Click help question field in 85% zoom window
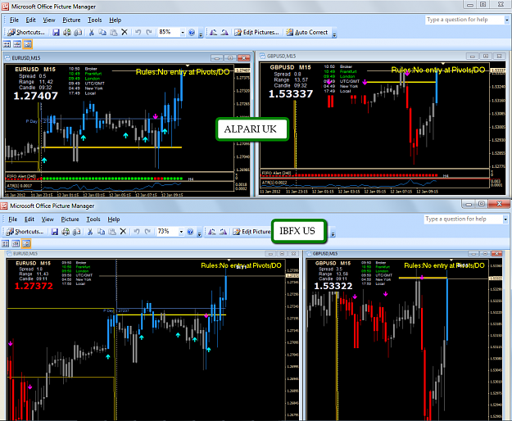This screenshot has width=512, height=421. click(x=465, y=20)
